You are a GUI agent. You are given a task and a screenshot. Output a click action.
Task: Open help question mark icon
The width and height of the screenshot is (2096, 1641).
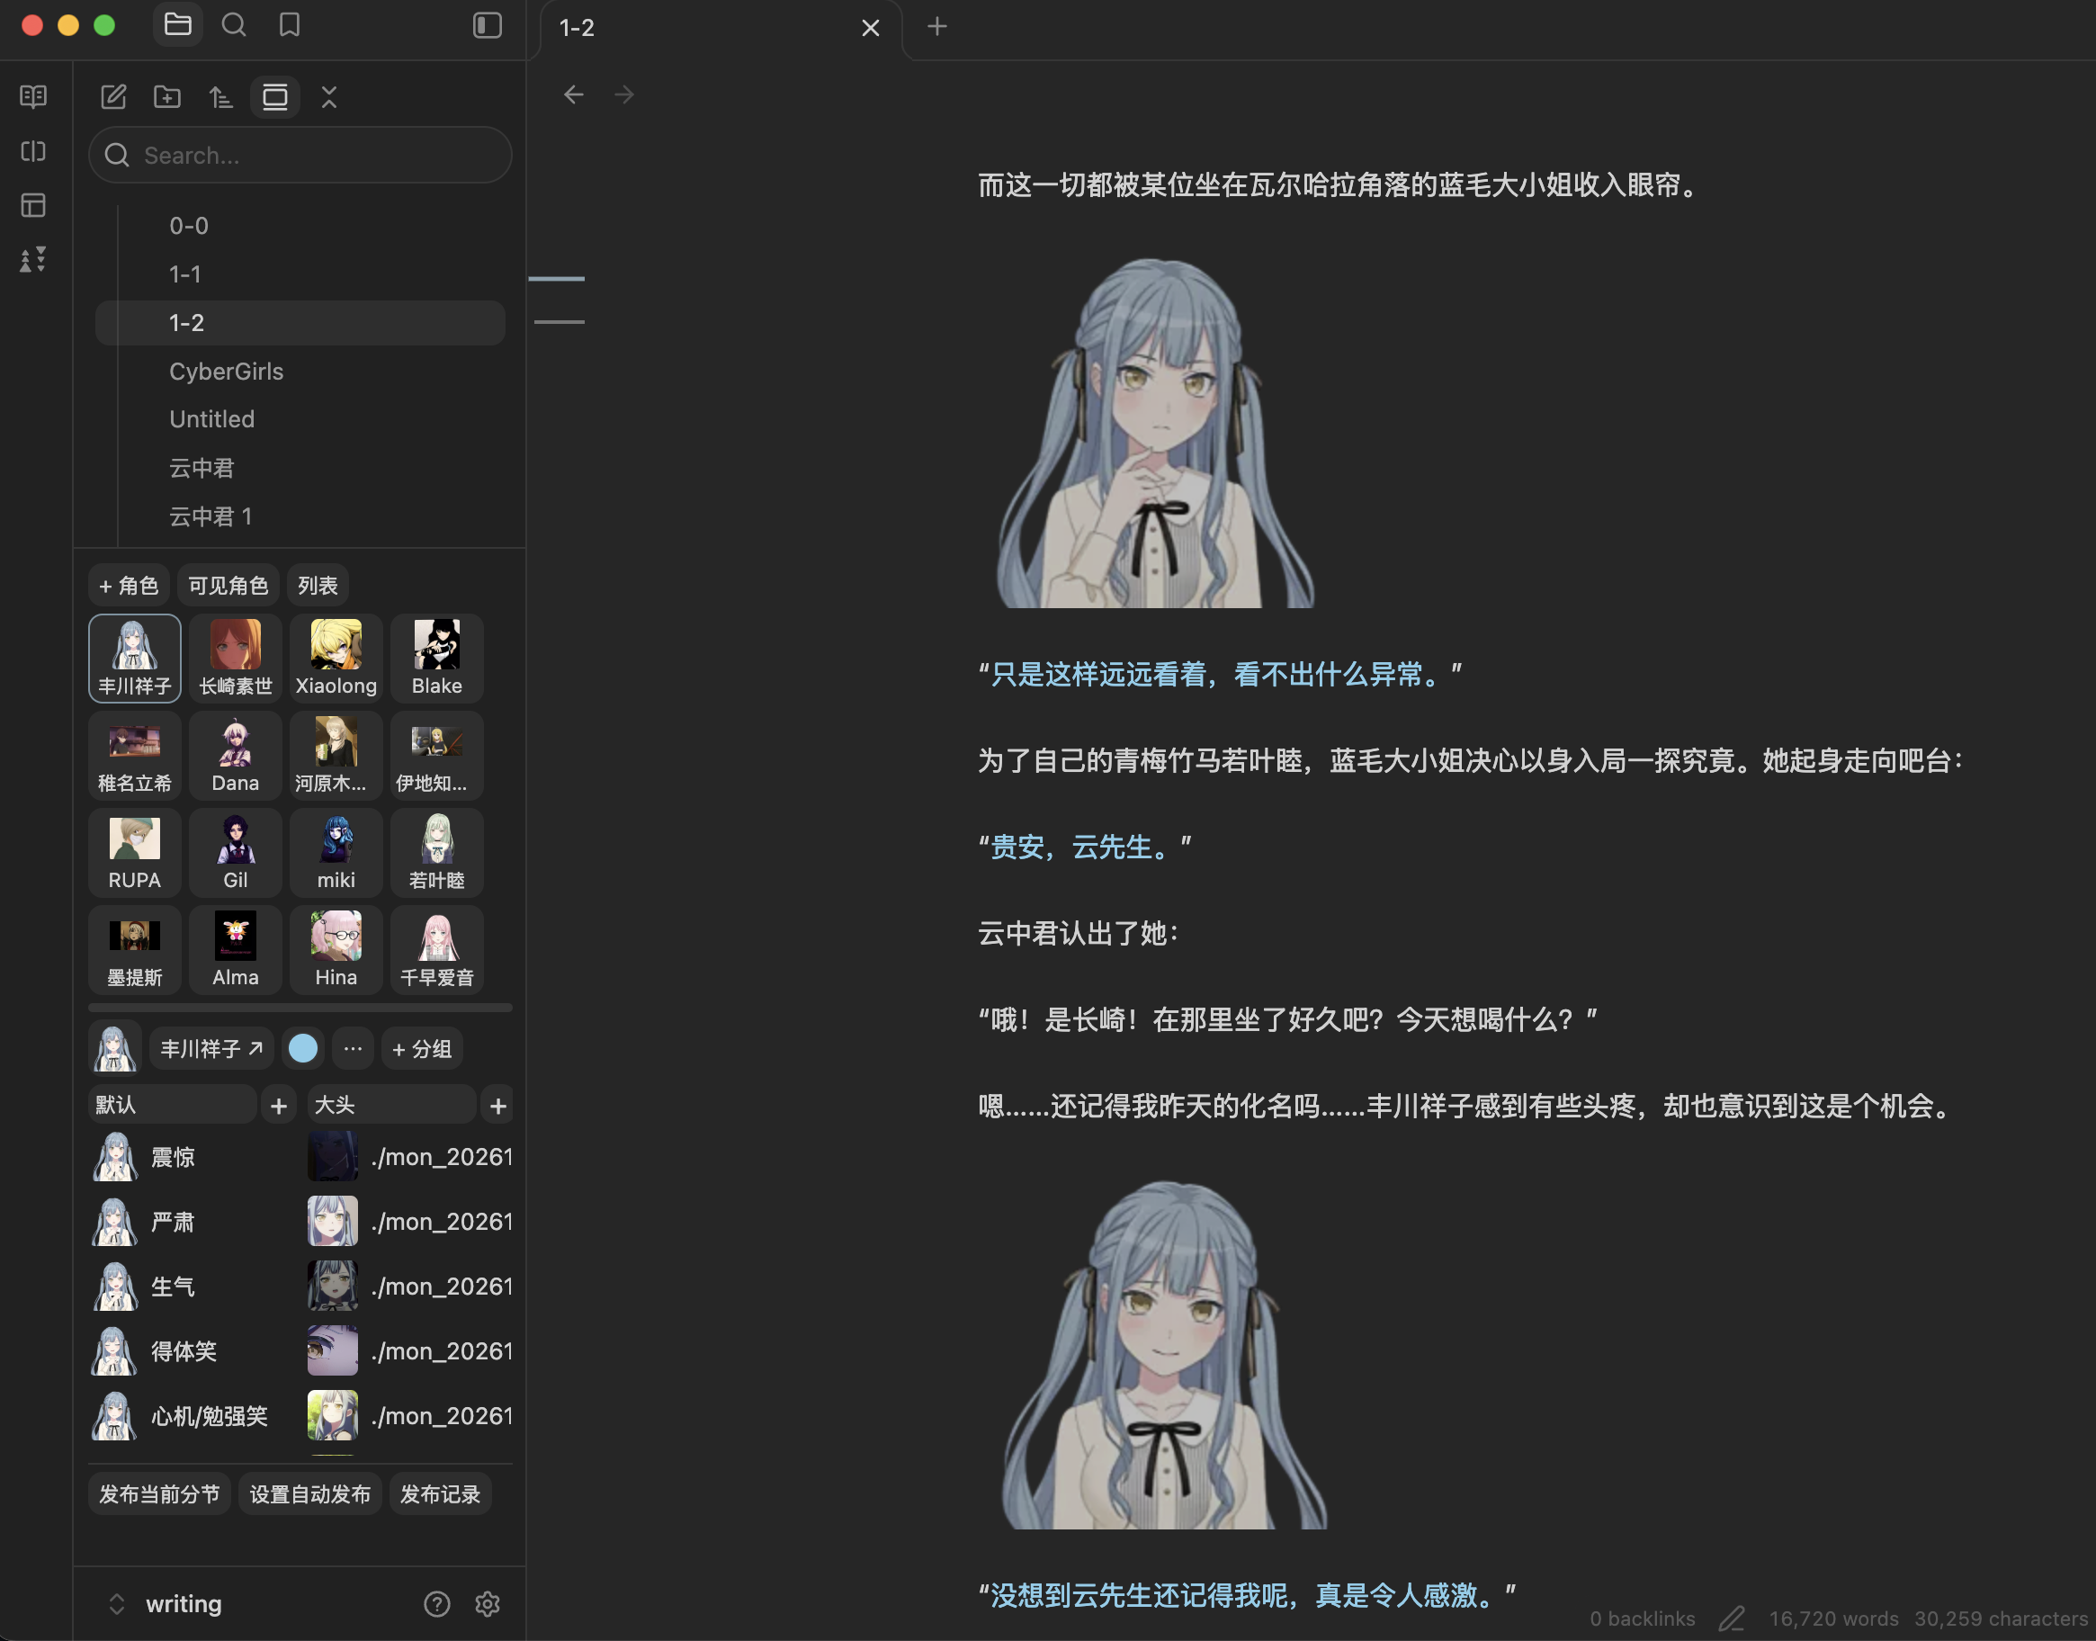(436, 1603)
